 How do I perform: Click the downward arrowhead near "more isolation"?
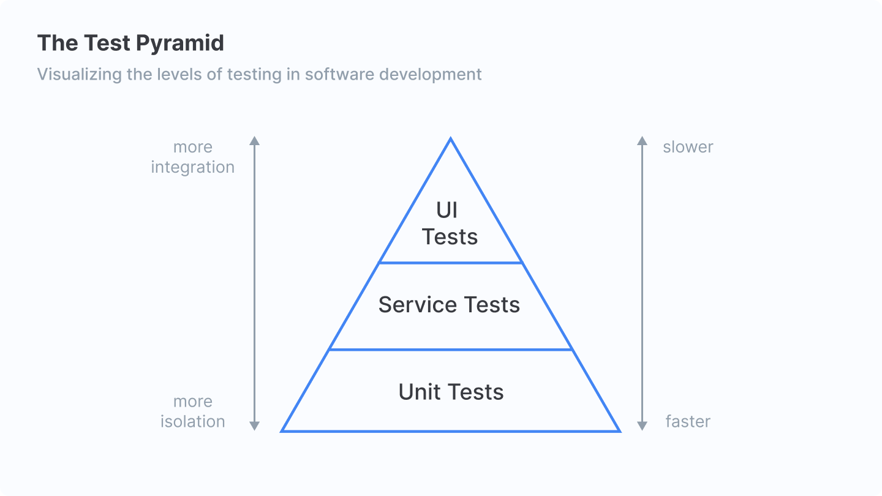255,426
